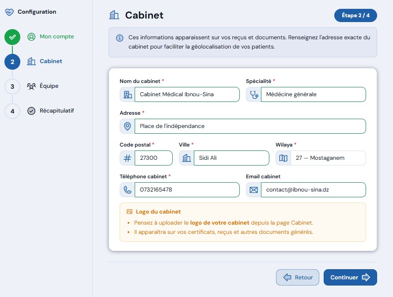Click the map icon beside Wilaya
This screenshot has height=297, width=393.
[283, 158]
